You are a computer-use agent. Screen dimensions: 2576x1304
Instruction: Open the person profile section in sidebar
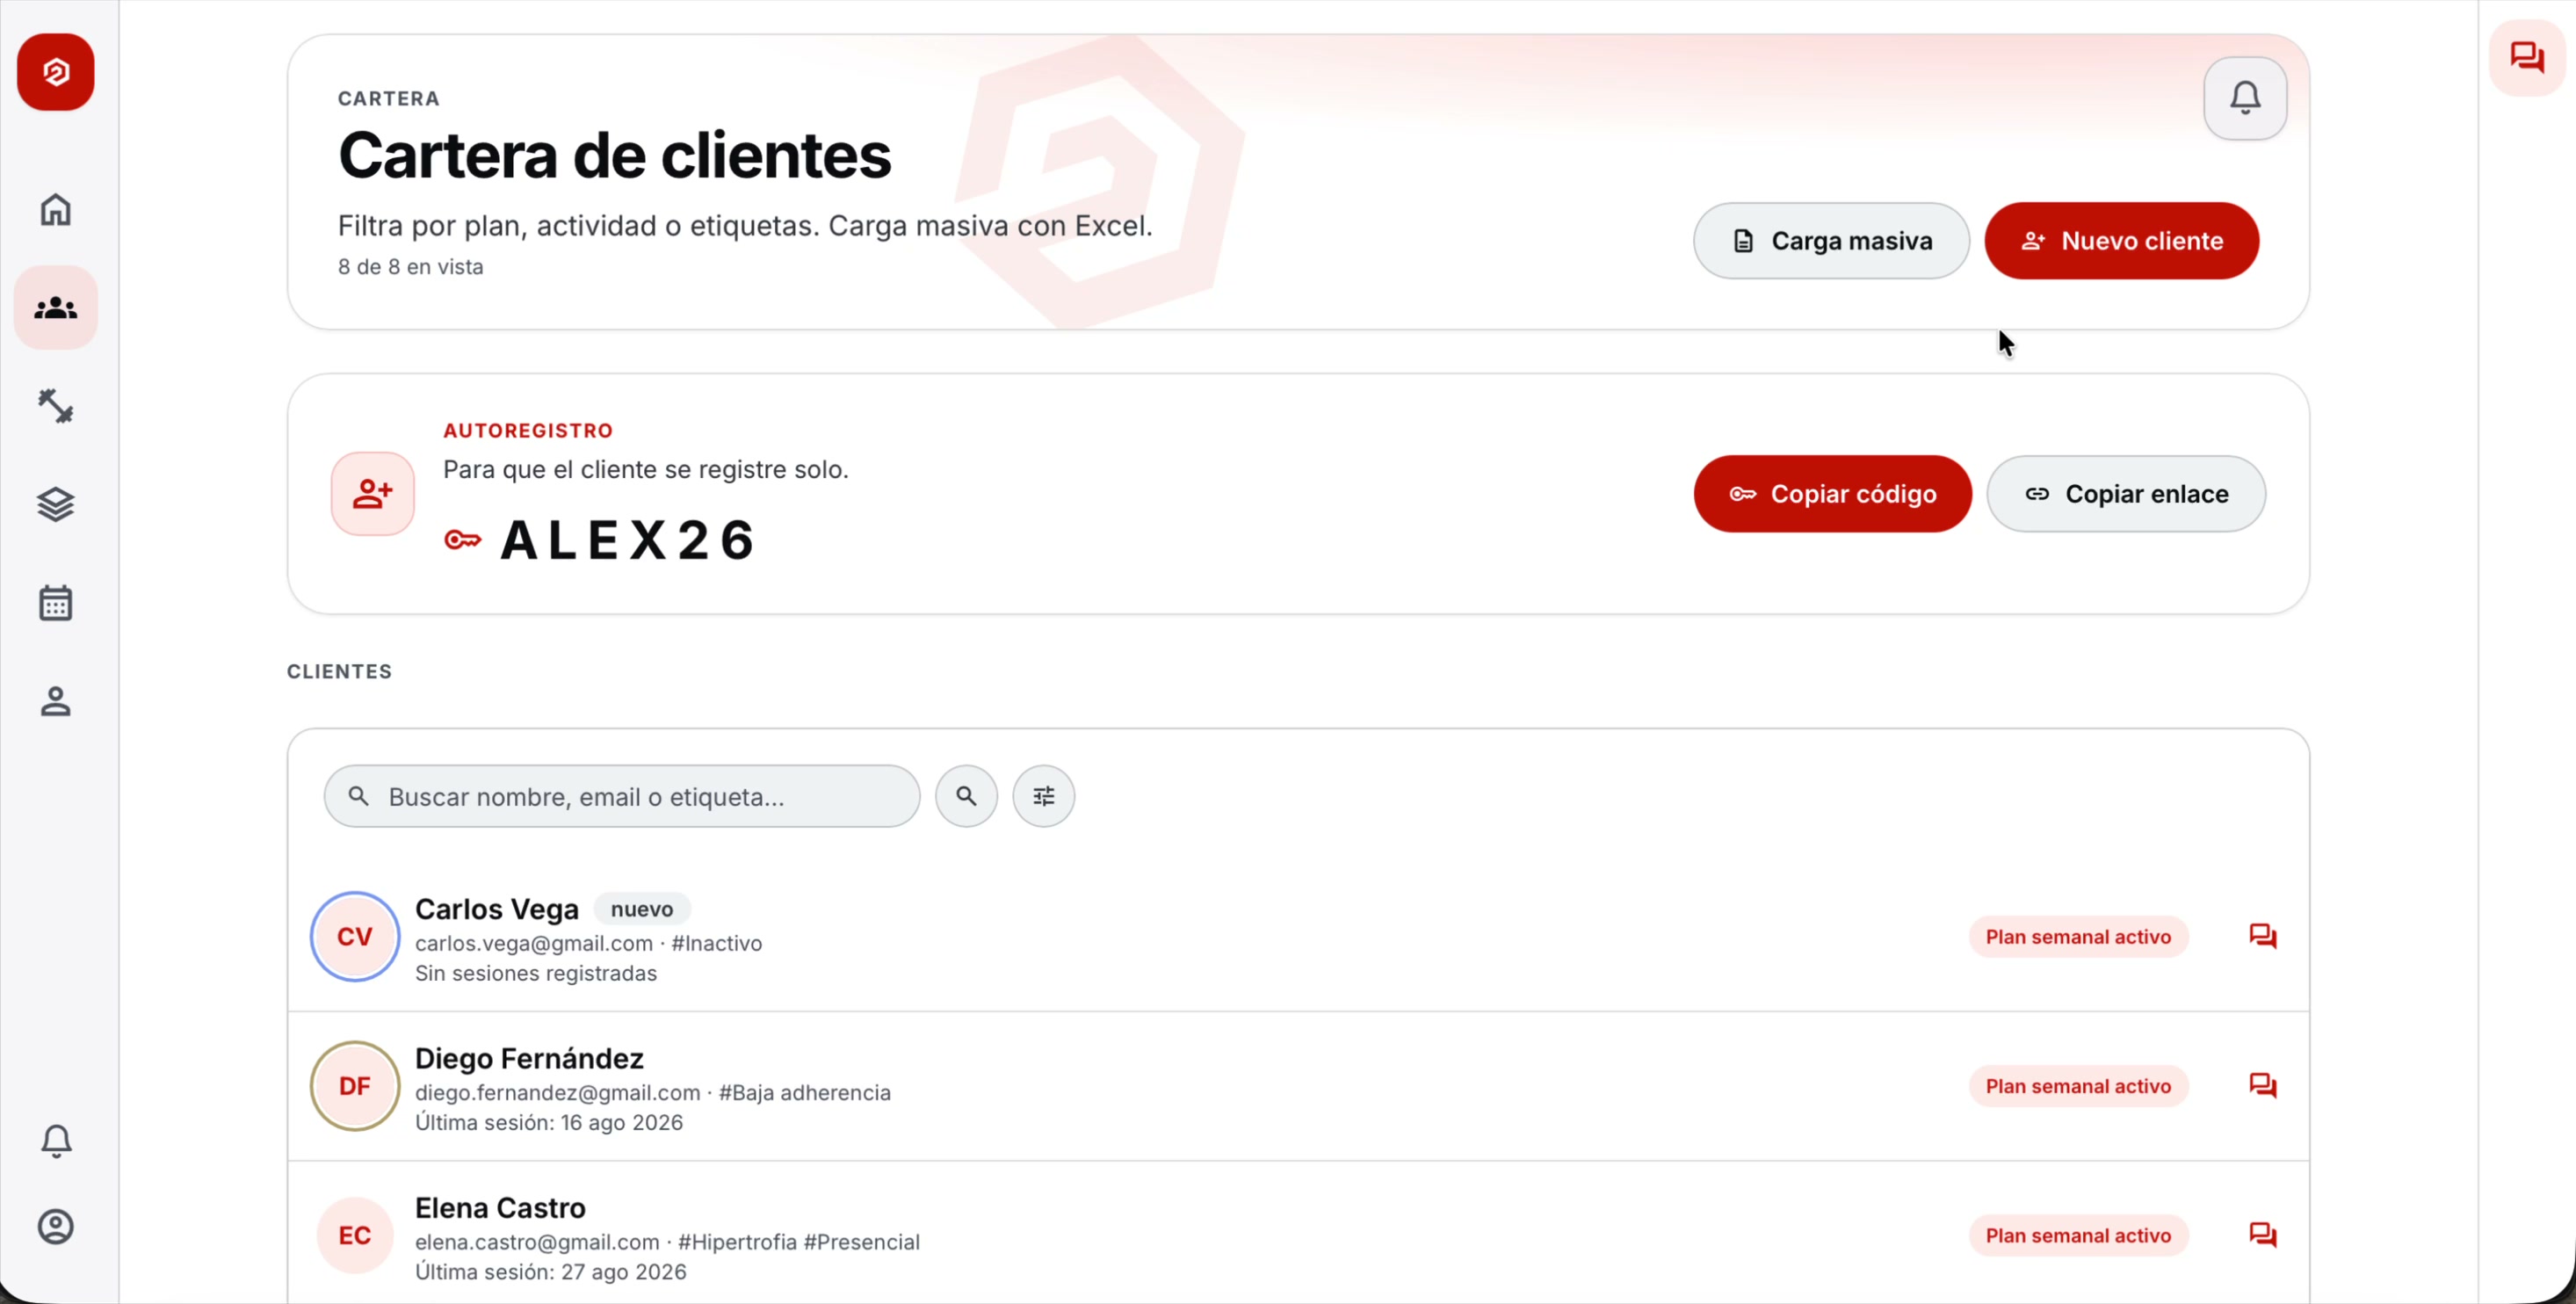[56, 701]
